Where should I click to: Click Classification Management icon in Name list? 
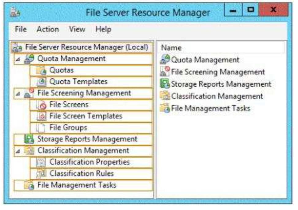pos(165,96)
